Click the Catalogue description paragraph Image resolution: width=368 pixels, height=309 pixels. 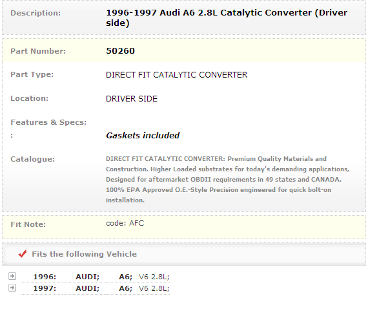click(x=228, y=179)
